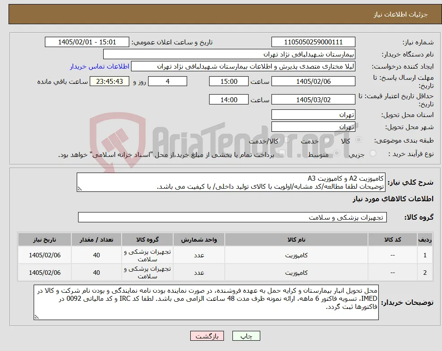This screenshot has height=351, width=442.
Task: Click the delivery city field تهران
Action: pyautogui.click(x=313, y=127)
